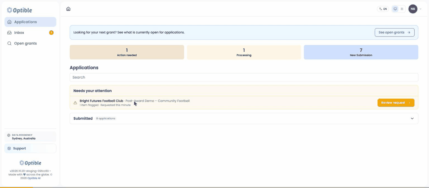This screenshot has height=188, width=429.
Task: Filter by Processing card
Action: 244,52
